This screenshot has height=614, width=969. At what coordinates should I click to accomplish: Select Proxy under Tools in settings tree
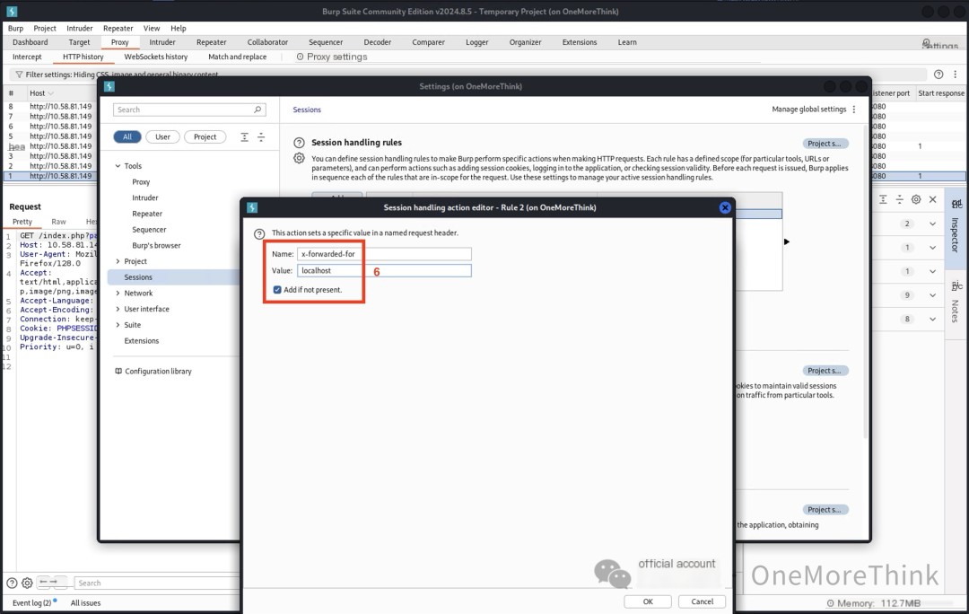coord(141,182)
